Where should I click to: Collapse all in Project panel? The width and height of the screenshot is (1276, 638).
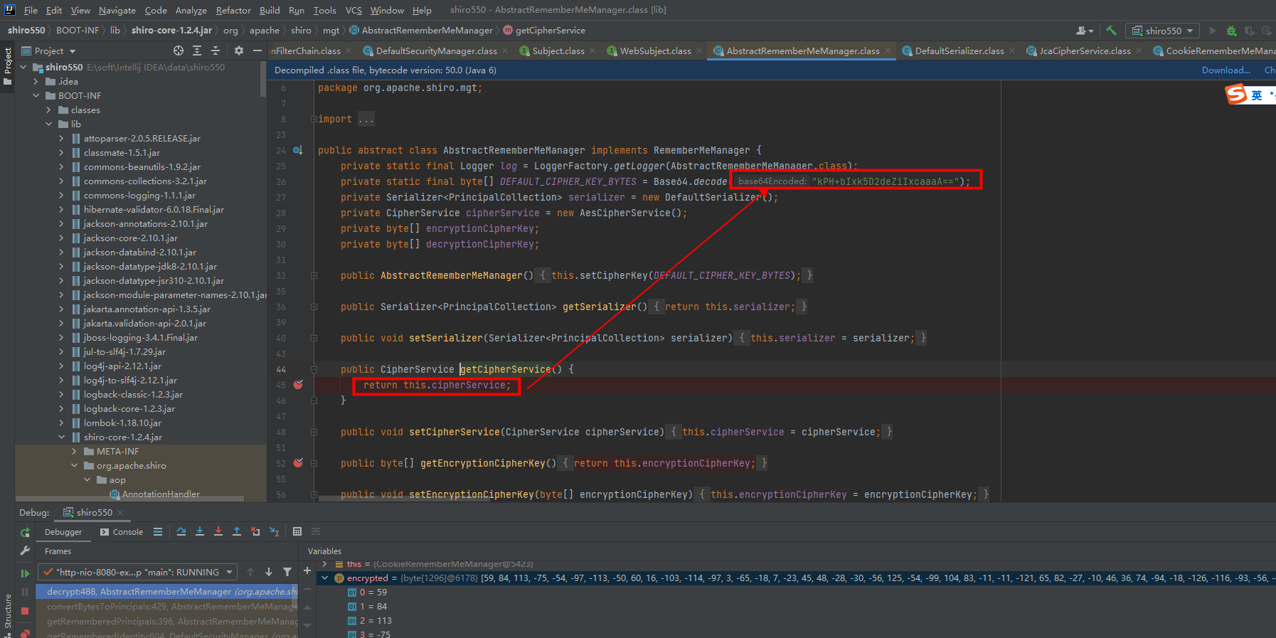click(216, 50)
